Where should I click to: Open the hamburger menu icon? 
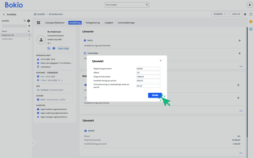[x=251, y=14]
